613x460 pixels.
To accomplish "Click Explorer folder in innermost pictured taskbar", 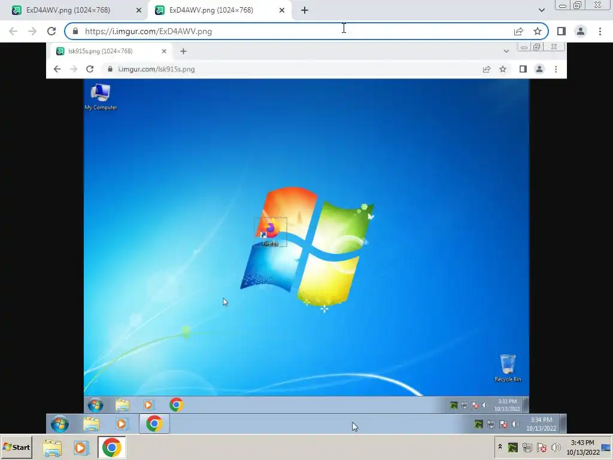I will (x=122, y=405).
